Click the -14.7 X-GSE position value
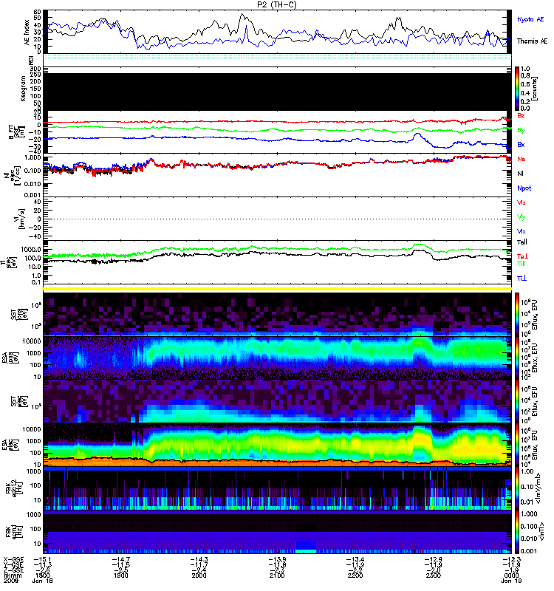Screen dimensions: 554x591 [x=120, y=559]
